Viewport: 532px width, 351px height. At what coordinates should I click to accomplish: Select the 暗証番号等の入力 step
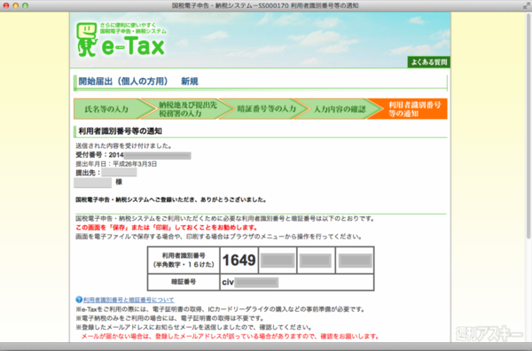pyautogui.click(x=266, y=109)
